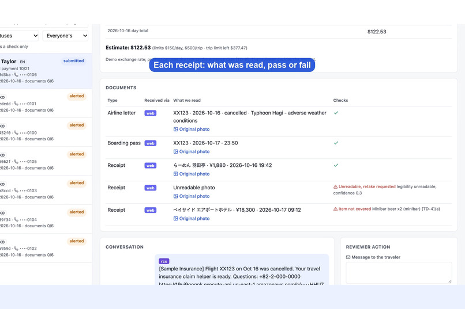Click the conversation message about Flight XX123

(x=241, y=270)
